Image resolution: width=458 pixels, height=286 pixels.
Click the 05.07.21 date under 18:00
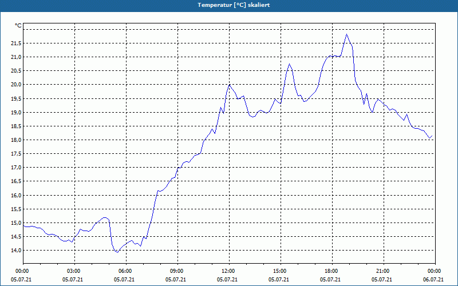click(x=330, y=280)
